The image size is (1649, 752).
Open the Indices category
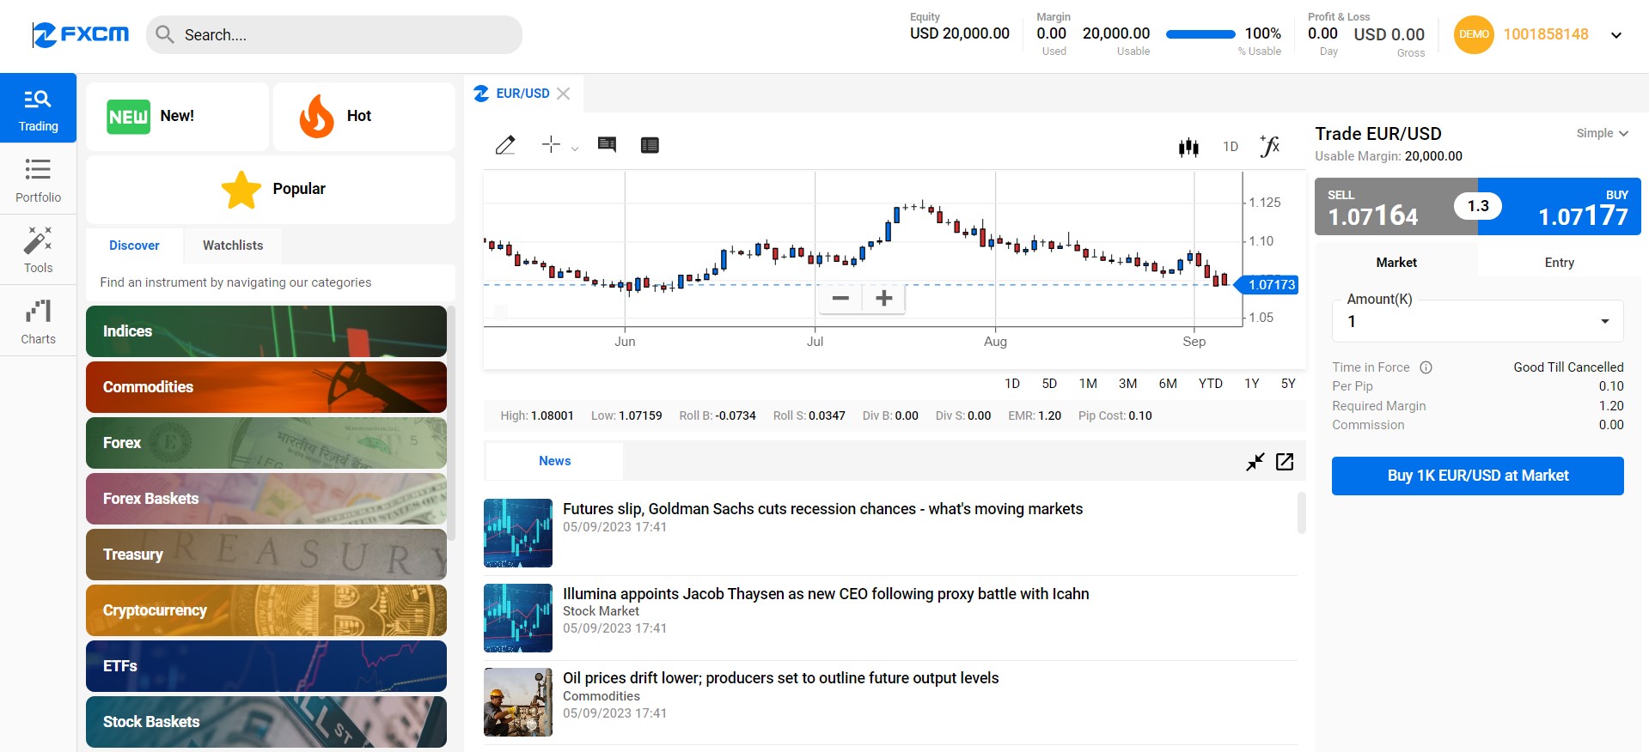[266, 331]
